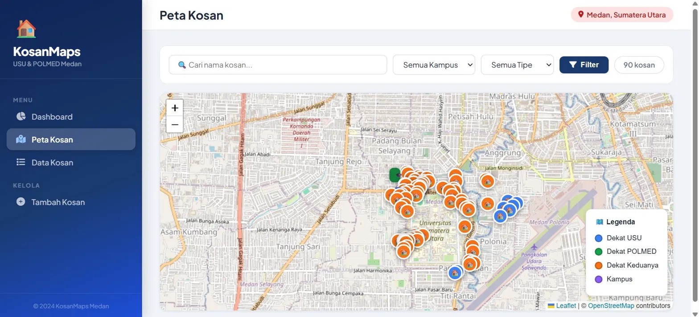The height and width of the screenshot is (317, 699).
Task: Click the airplane icon at Pangkalan Udara Soewondo
Action: click(x=535, y=247)
